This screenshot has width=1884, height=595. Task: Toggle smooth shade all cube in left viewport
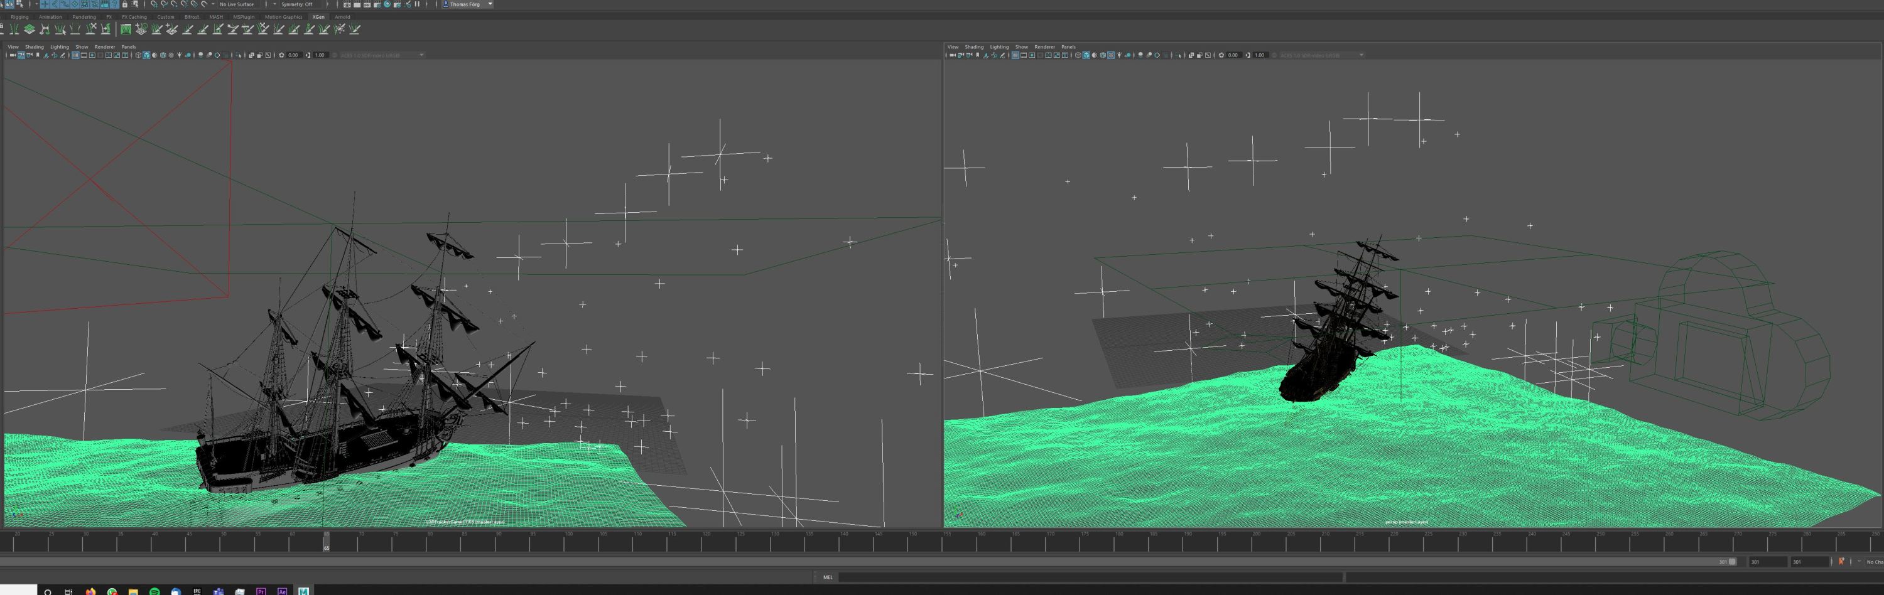point(146,55)
